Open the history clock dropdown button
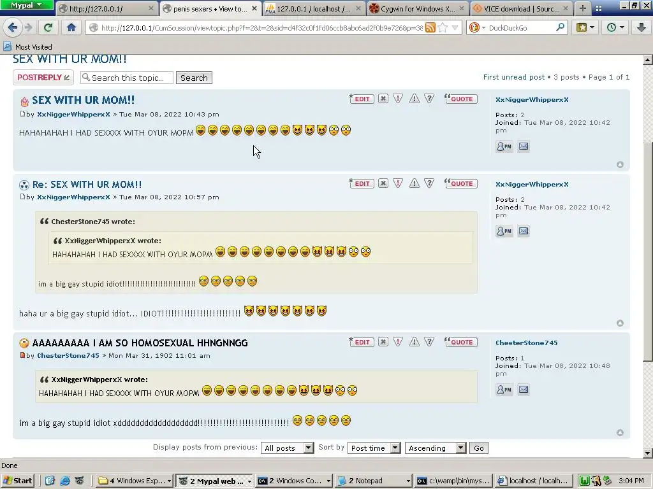The width and height of the screenshot is (653, 489). pos(615,27)
